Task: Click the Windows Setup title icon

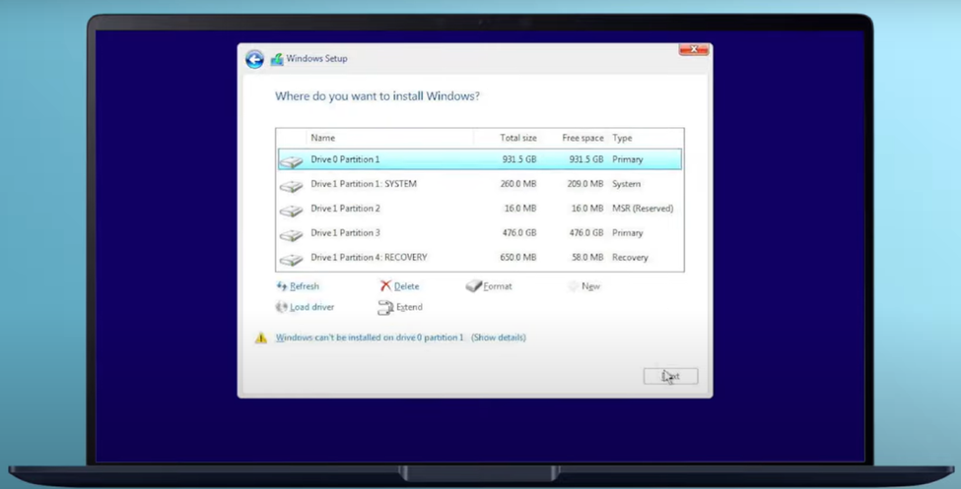Action: pyautogui.click(x=277, y=59)
